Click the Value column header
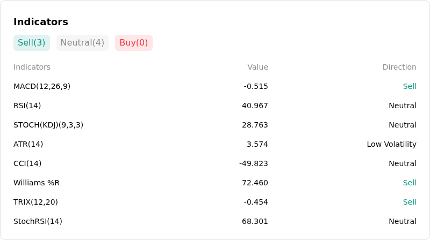This screenshot has height=240, width=430. 257,67
